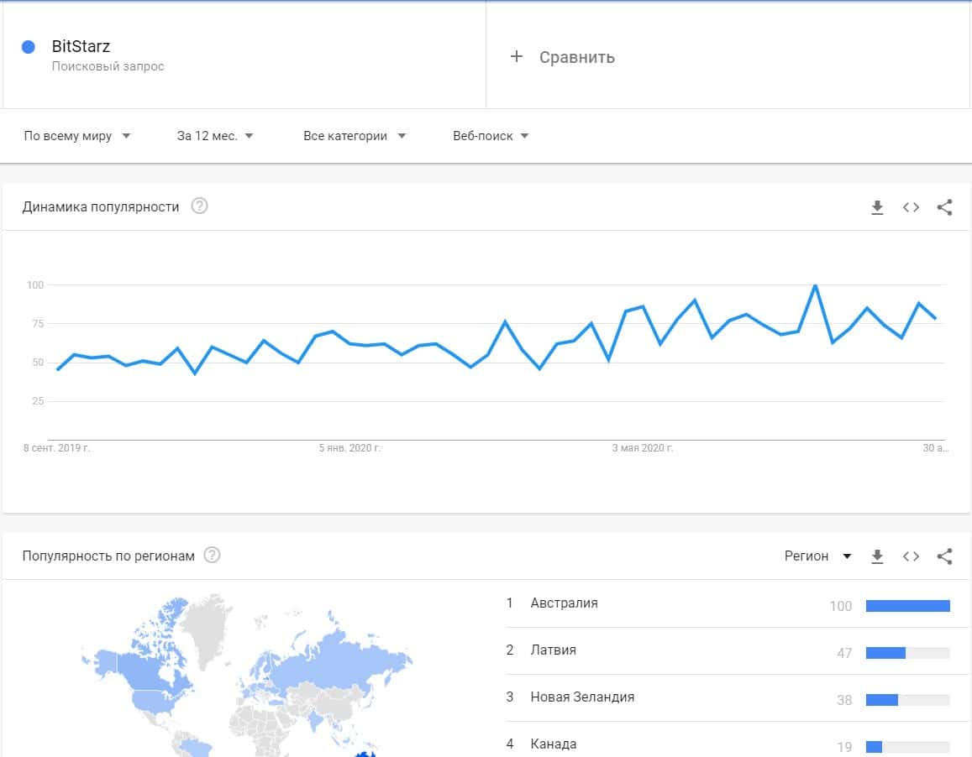972x757 pixels.
Task: Open help for Динамика популярности
Action: pyautogui.click(x=199, y=206)
